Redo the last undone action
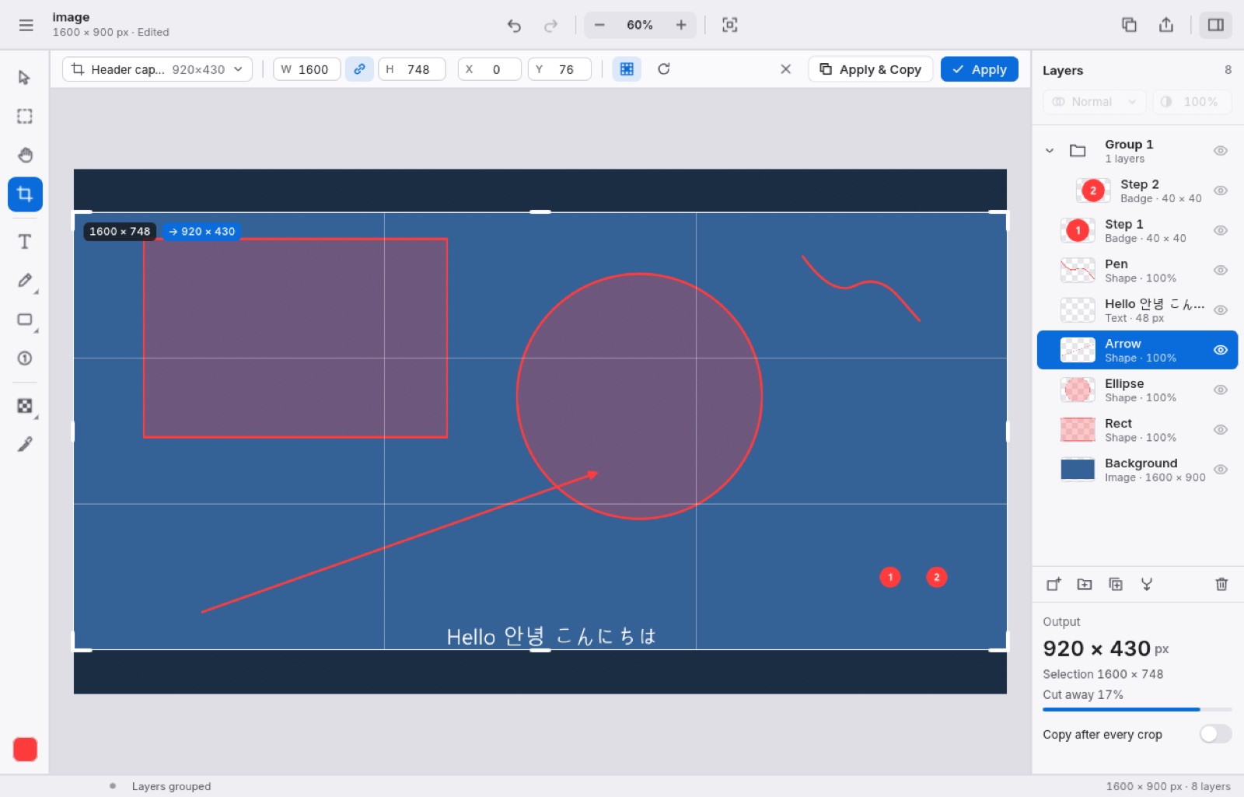Viewport: 1244px width, 797px height. point(550,25)
